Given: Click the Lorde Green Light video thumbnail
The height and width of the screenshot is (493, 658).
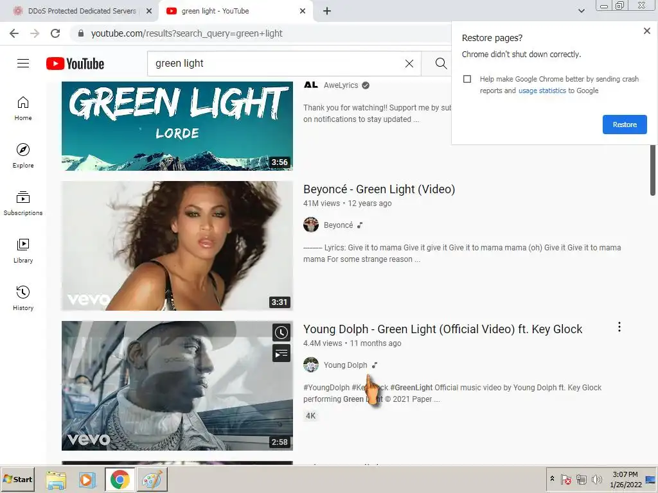Looking at the screenshot, I should pos(177,126).
